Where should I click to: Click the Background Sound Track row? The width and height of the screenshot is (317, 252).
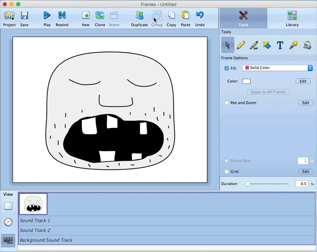click(x=167, y=240)
